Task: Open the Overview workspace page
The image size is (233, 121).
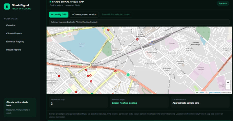Action: (11, 25)
